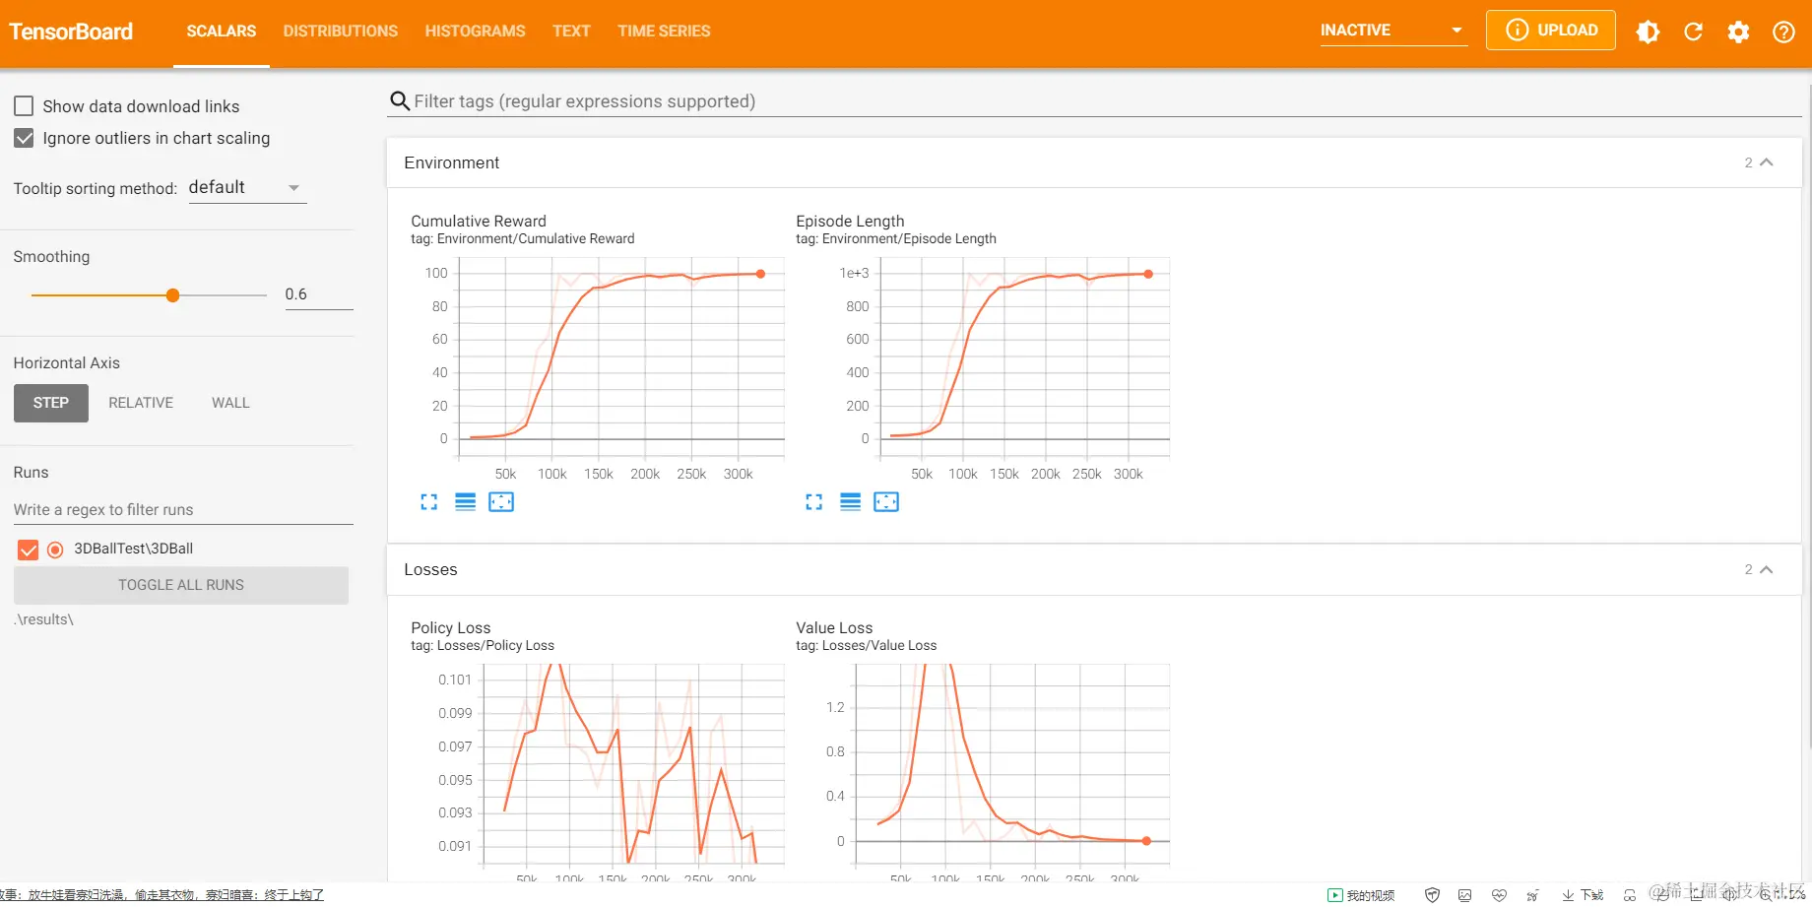Reload data with the refresh icon

point(1693,32)
